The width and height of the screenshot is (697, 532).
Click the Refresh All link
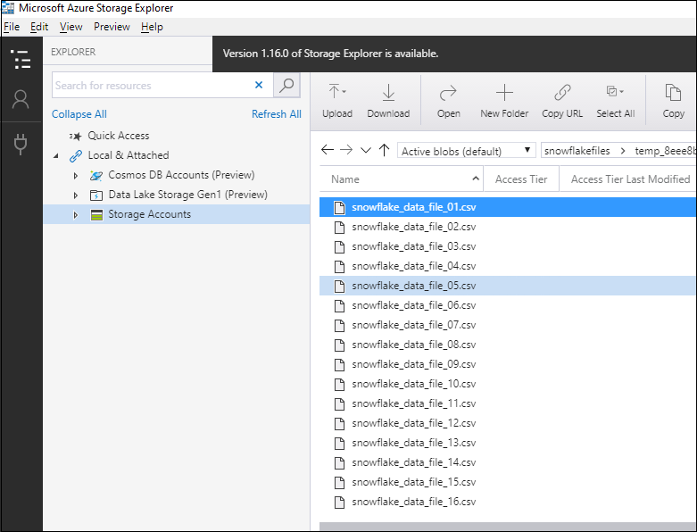(277, 114)
